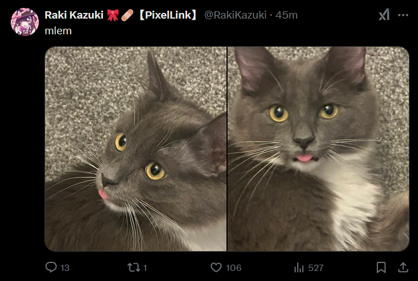This screenshot has width=418, height=281.
Task: Click the @RakiKazuki handle
Action: pos(235,15)
